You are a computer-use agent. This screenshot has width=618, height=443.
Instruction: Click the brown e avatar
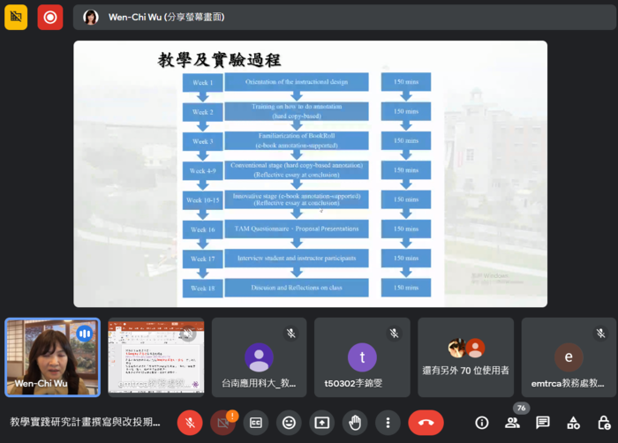tap(569, 357)
